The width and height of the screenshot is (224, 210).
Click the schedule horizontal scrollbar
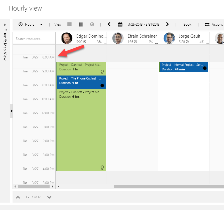pyautogui.click(x=168, y=186)
